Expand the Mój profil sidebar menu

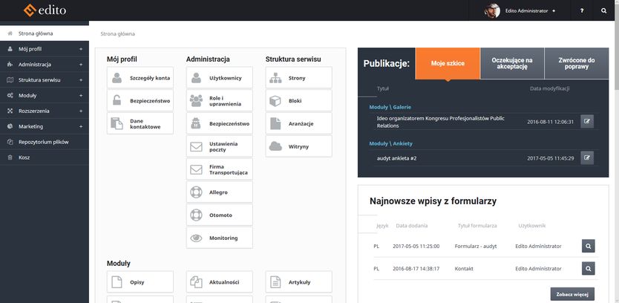coord(45,49)
